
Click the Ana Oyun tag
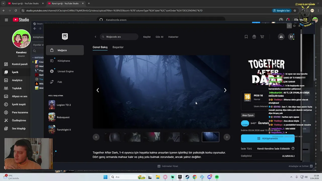tap(248, 115)
